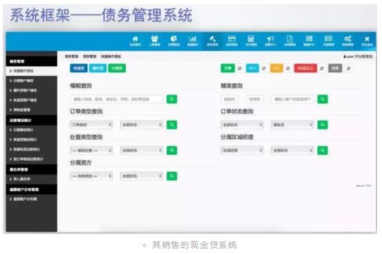Open the order type dropdown under 订单类型查询
Viewport: 382px width, 254px height.
coord(91,125)
